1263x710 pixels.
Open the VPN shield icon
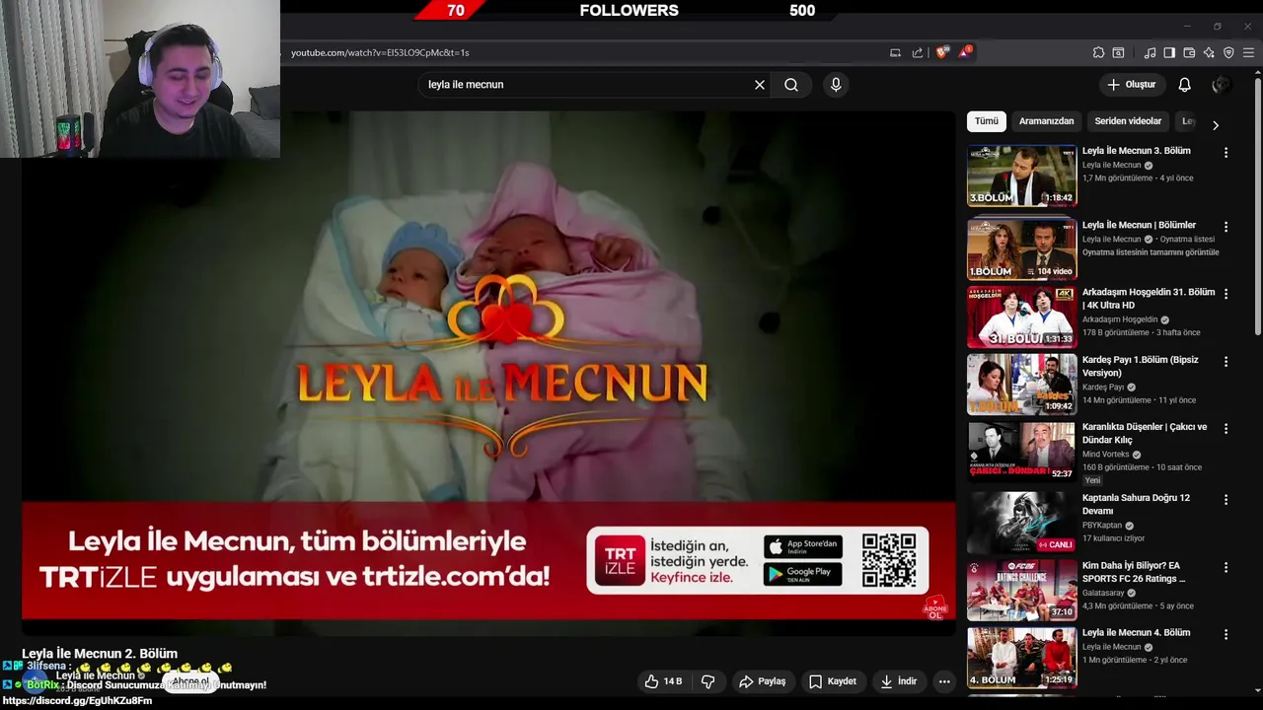tap(1228, 52)
